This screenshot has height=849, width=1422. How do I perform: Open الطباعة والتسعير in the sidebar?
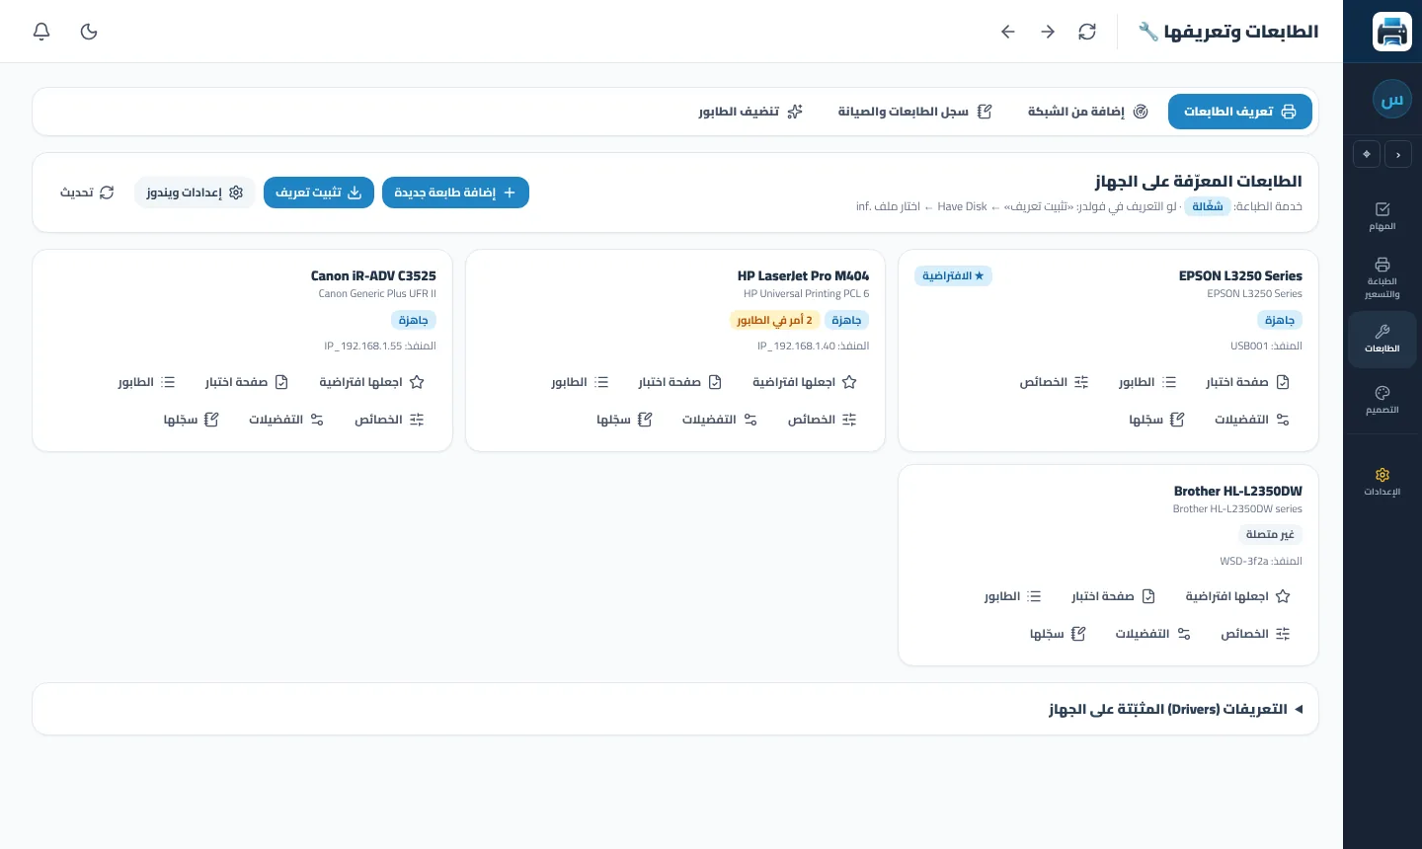pyautogui.click(x=1382, y=277)
